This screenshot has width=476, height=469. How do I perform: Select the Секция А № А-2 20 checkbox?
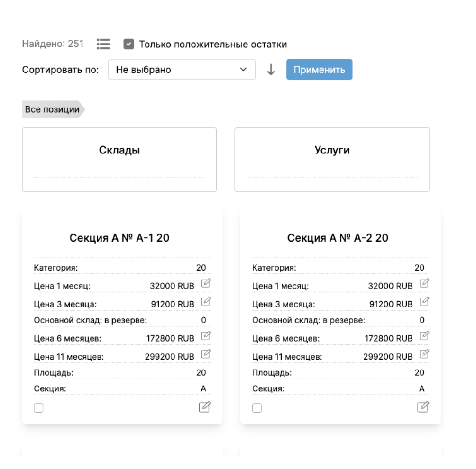pyautogui.click(x=257, y=408)
